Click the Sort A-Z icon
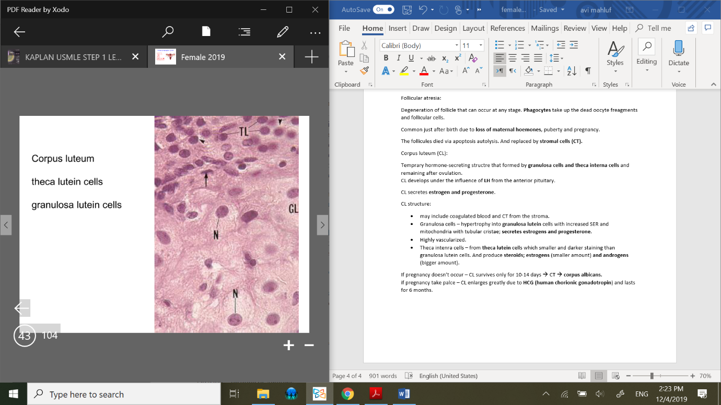Viewport: 721px width, 405px height. pyautogui.click(x=572, y=71)
